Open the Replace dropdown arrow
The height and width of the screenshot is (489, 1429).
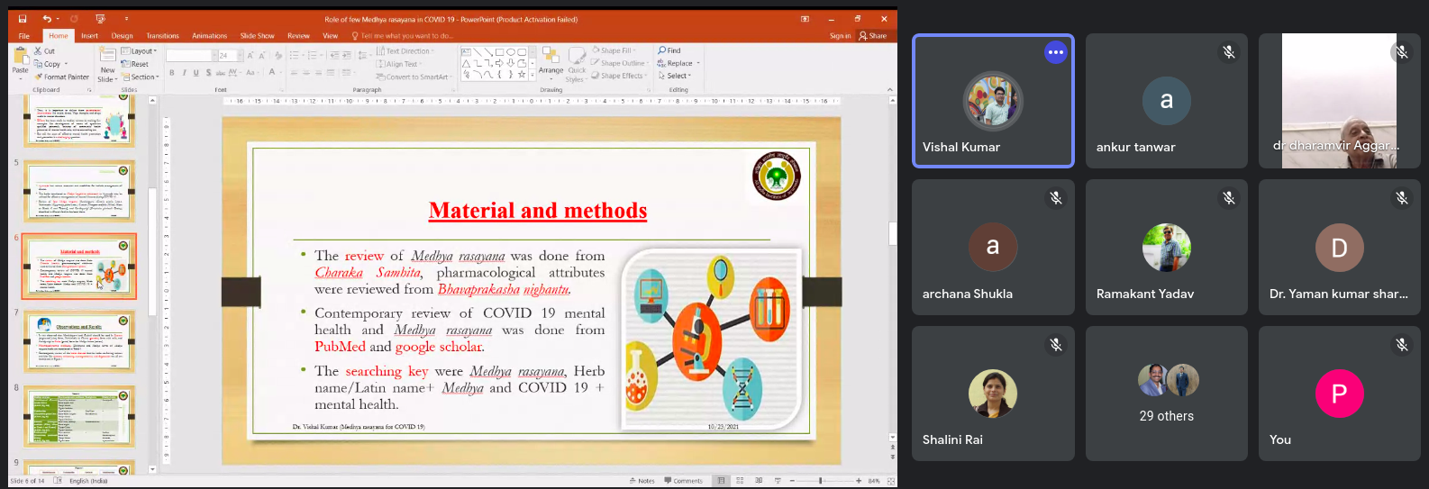click(x=698, y=63)
